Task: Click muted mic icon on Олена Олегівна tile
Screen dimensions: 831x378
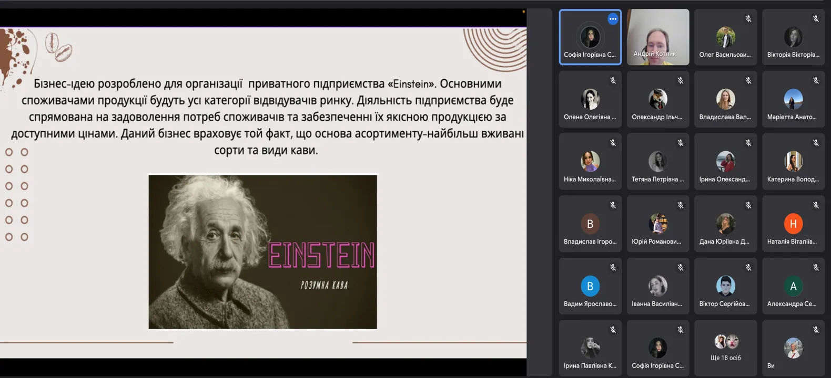Action: [x=613, y=81]
